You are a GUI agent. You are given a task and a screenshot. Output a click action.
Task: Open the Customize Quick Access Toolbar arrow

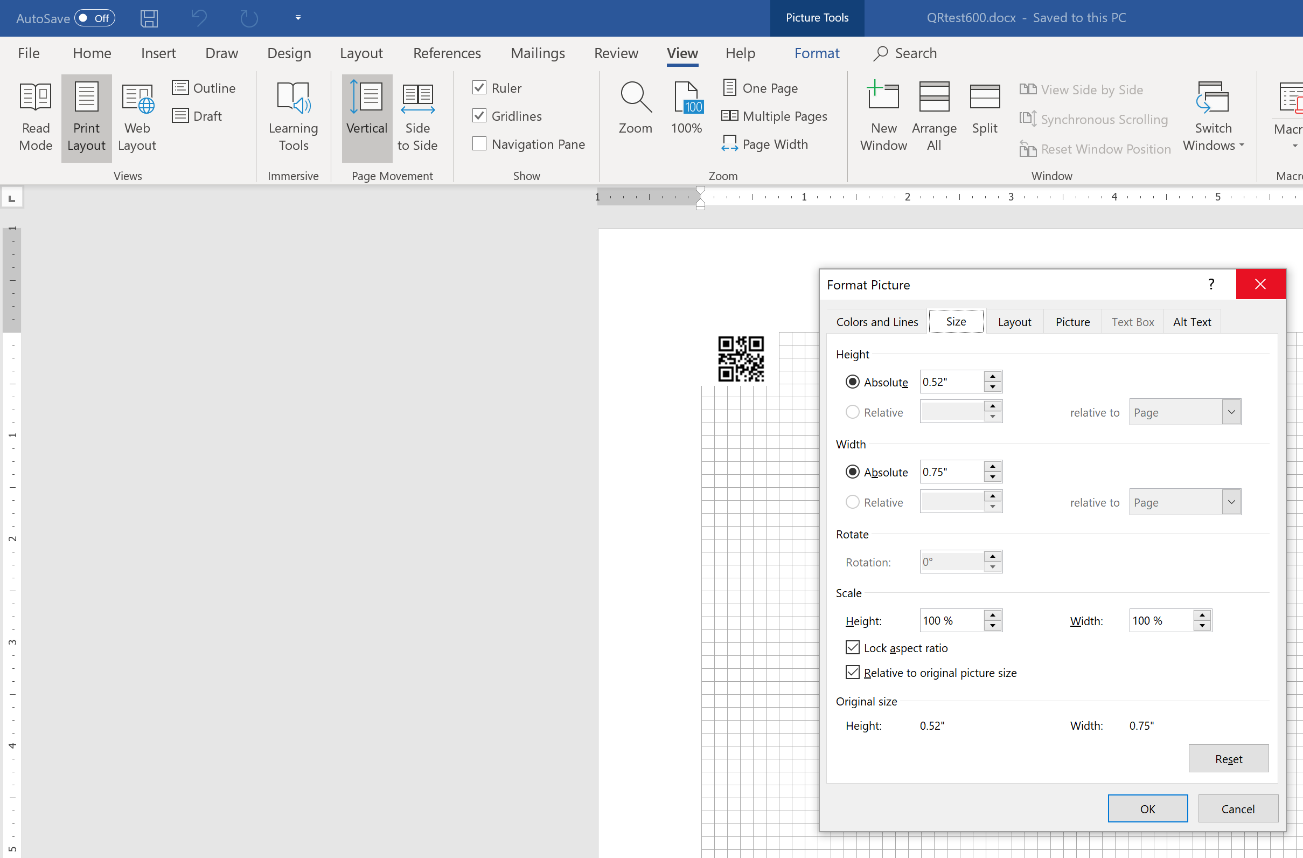(x=298, y=18)
